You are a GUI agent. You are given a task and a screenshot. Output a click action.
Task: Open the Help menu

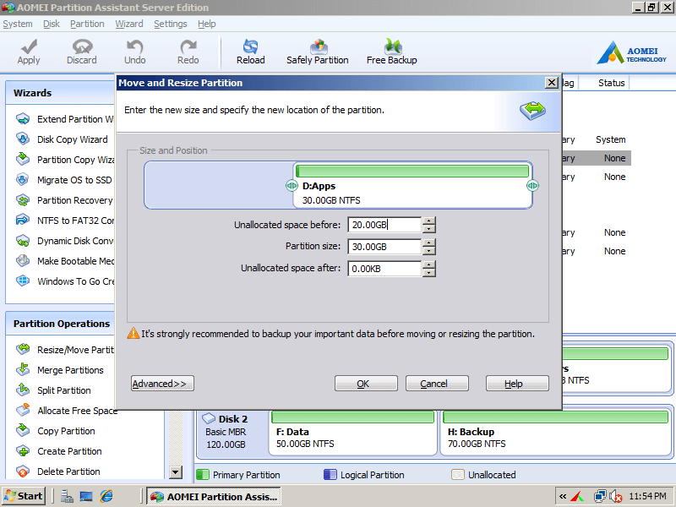206,24
